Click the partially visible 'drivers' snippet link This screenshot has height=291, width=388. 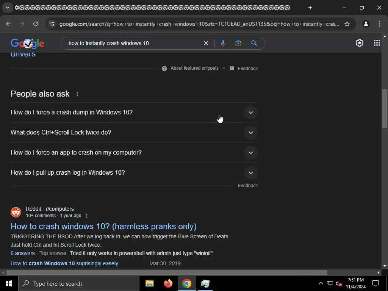point(23,55)
